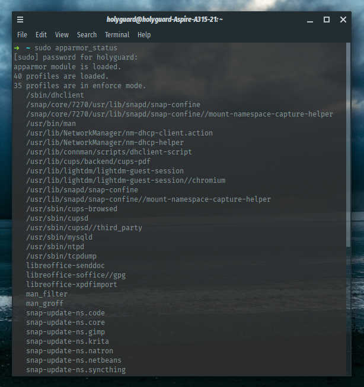The width and height of the screenshot is (364, 387).
Task: Click '35 profiles are in enforce mode.'
Action: [x=80, y=86]
